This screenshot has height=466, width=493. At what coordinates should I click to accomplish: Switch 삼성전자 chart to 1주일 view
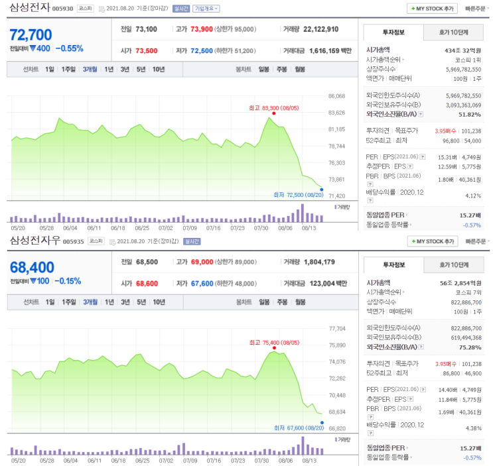pos(68,70)
